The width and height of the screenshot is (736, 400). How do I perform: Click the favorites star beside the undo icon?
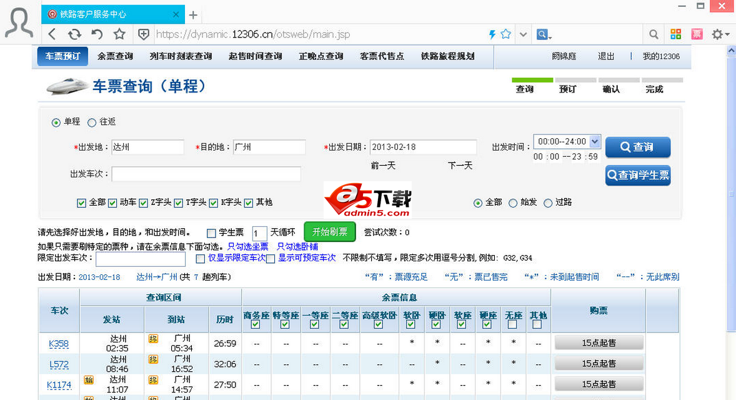(x=119, y=34)
